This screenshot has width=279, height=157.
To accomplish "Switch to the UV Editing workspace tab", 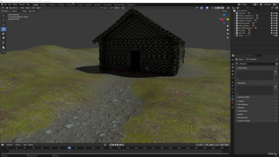I will point(61,5).
